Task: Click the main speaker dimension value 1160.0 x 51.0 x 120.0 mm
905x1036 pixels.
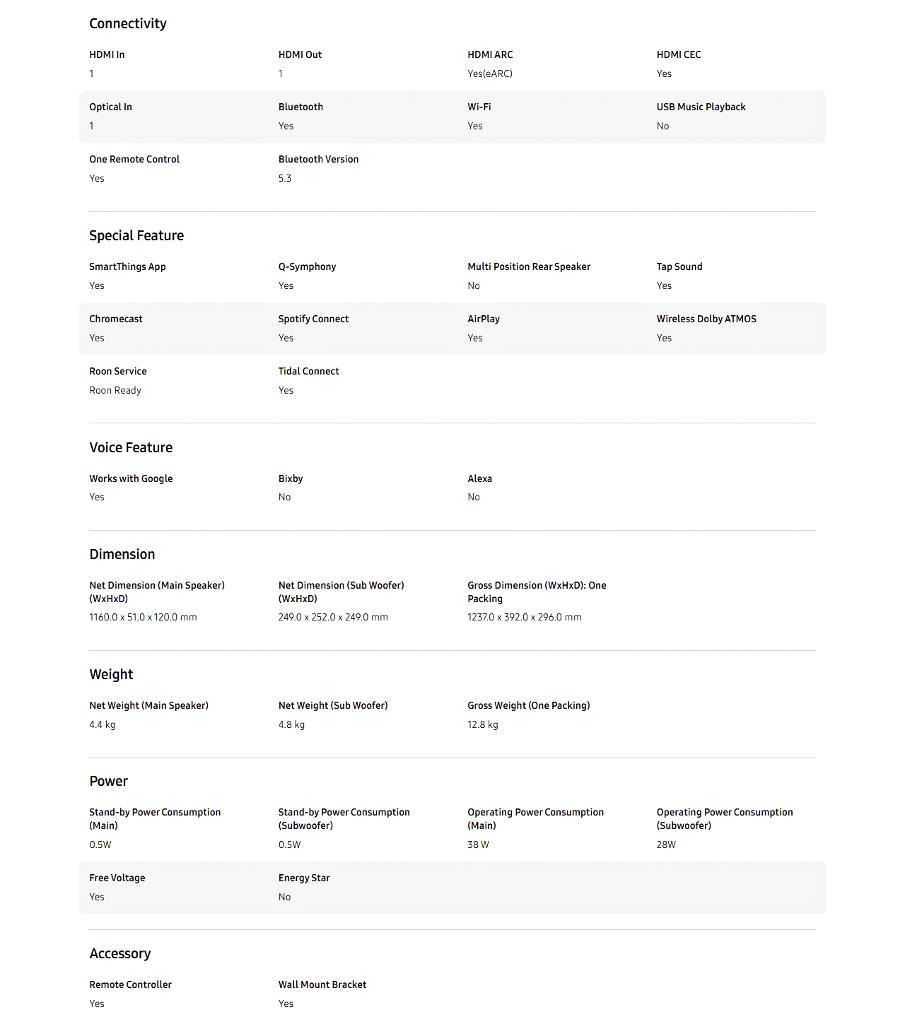Action: [x=143, y=617]
